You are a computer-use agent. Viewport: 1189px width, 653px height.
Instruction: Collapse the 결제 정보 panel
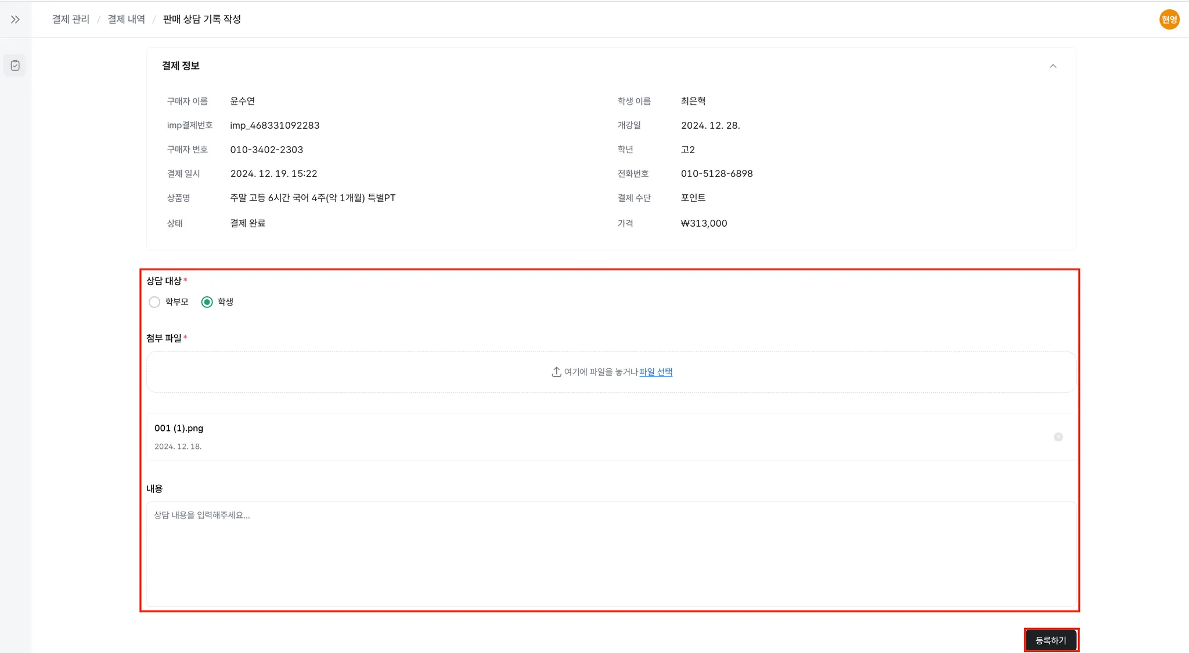click(1053, 66)
